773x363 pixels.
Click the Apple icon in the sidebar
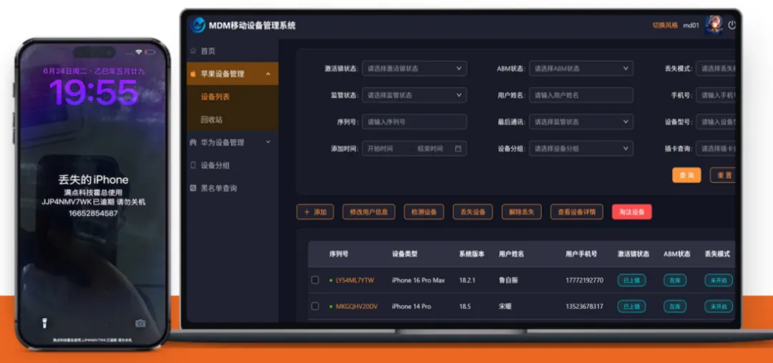click(x=193, y=74)
